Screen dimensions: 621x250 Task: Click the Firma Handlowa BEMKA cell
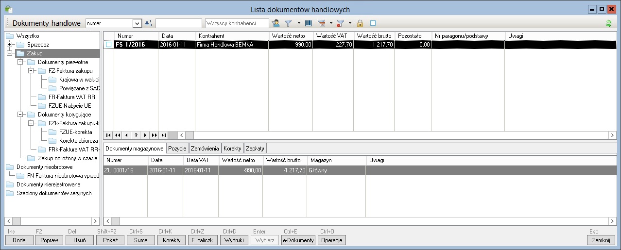coord(232,44)
